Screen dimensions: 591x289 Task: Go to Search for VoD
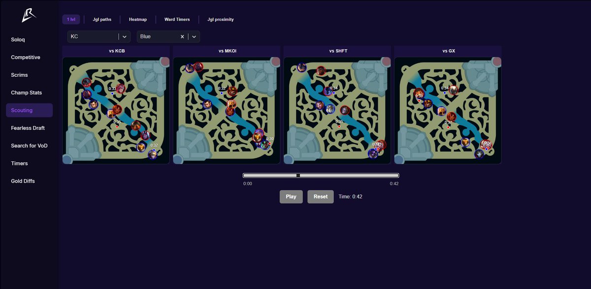point(30,146)
